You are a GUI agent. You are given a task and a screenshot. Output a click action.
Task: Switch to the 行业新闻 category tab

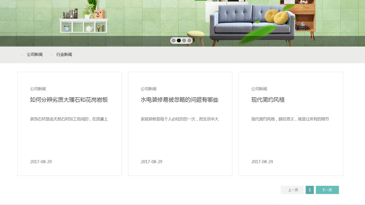[64, 54]
